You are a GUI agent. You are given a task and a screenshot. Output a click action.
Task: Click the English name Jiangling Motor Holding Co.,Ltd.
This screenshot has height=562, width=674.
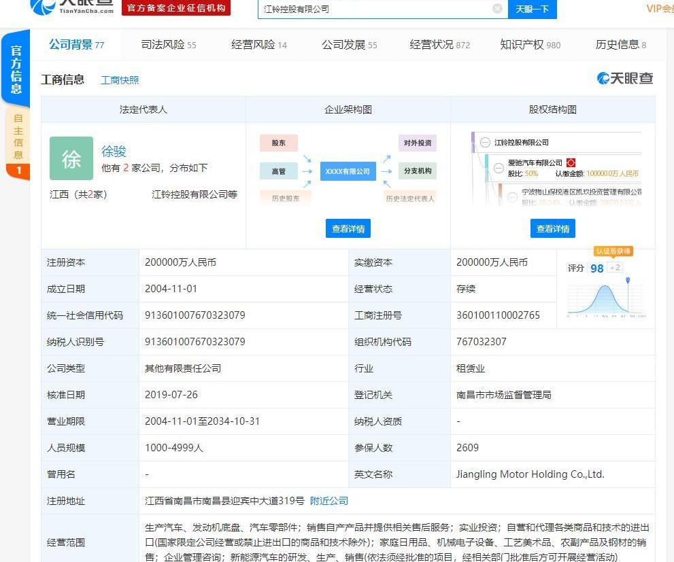tap(530, 474)
